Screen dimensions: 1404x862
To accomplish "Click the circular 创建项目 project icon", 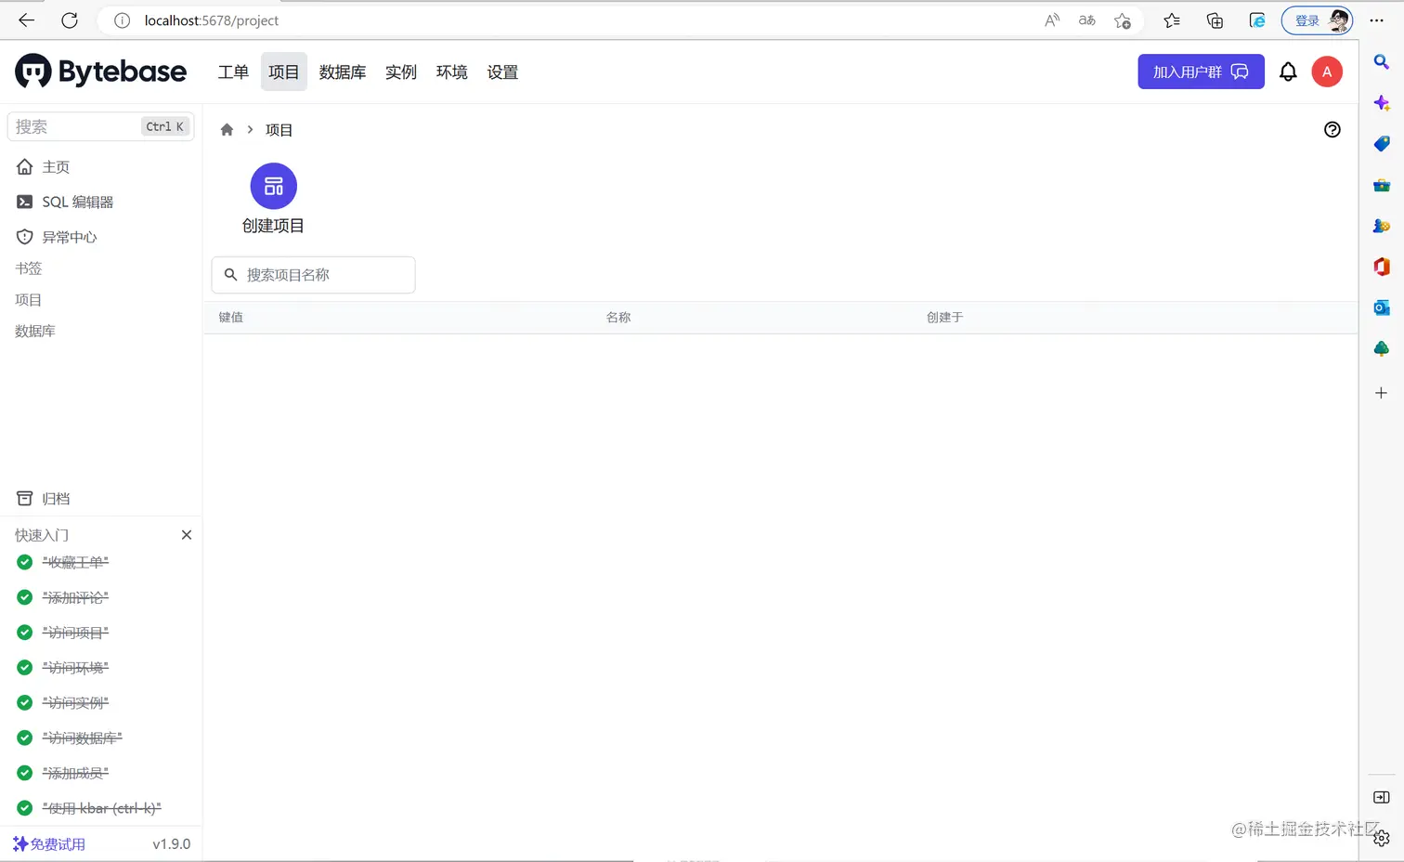I will pos(273,185).
